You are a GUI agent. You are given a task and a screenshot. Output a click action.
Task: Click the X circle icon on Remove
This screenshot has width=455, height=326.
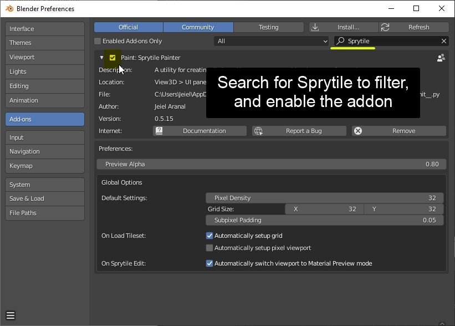click(x=358, y=131)
